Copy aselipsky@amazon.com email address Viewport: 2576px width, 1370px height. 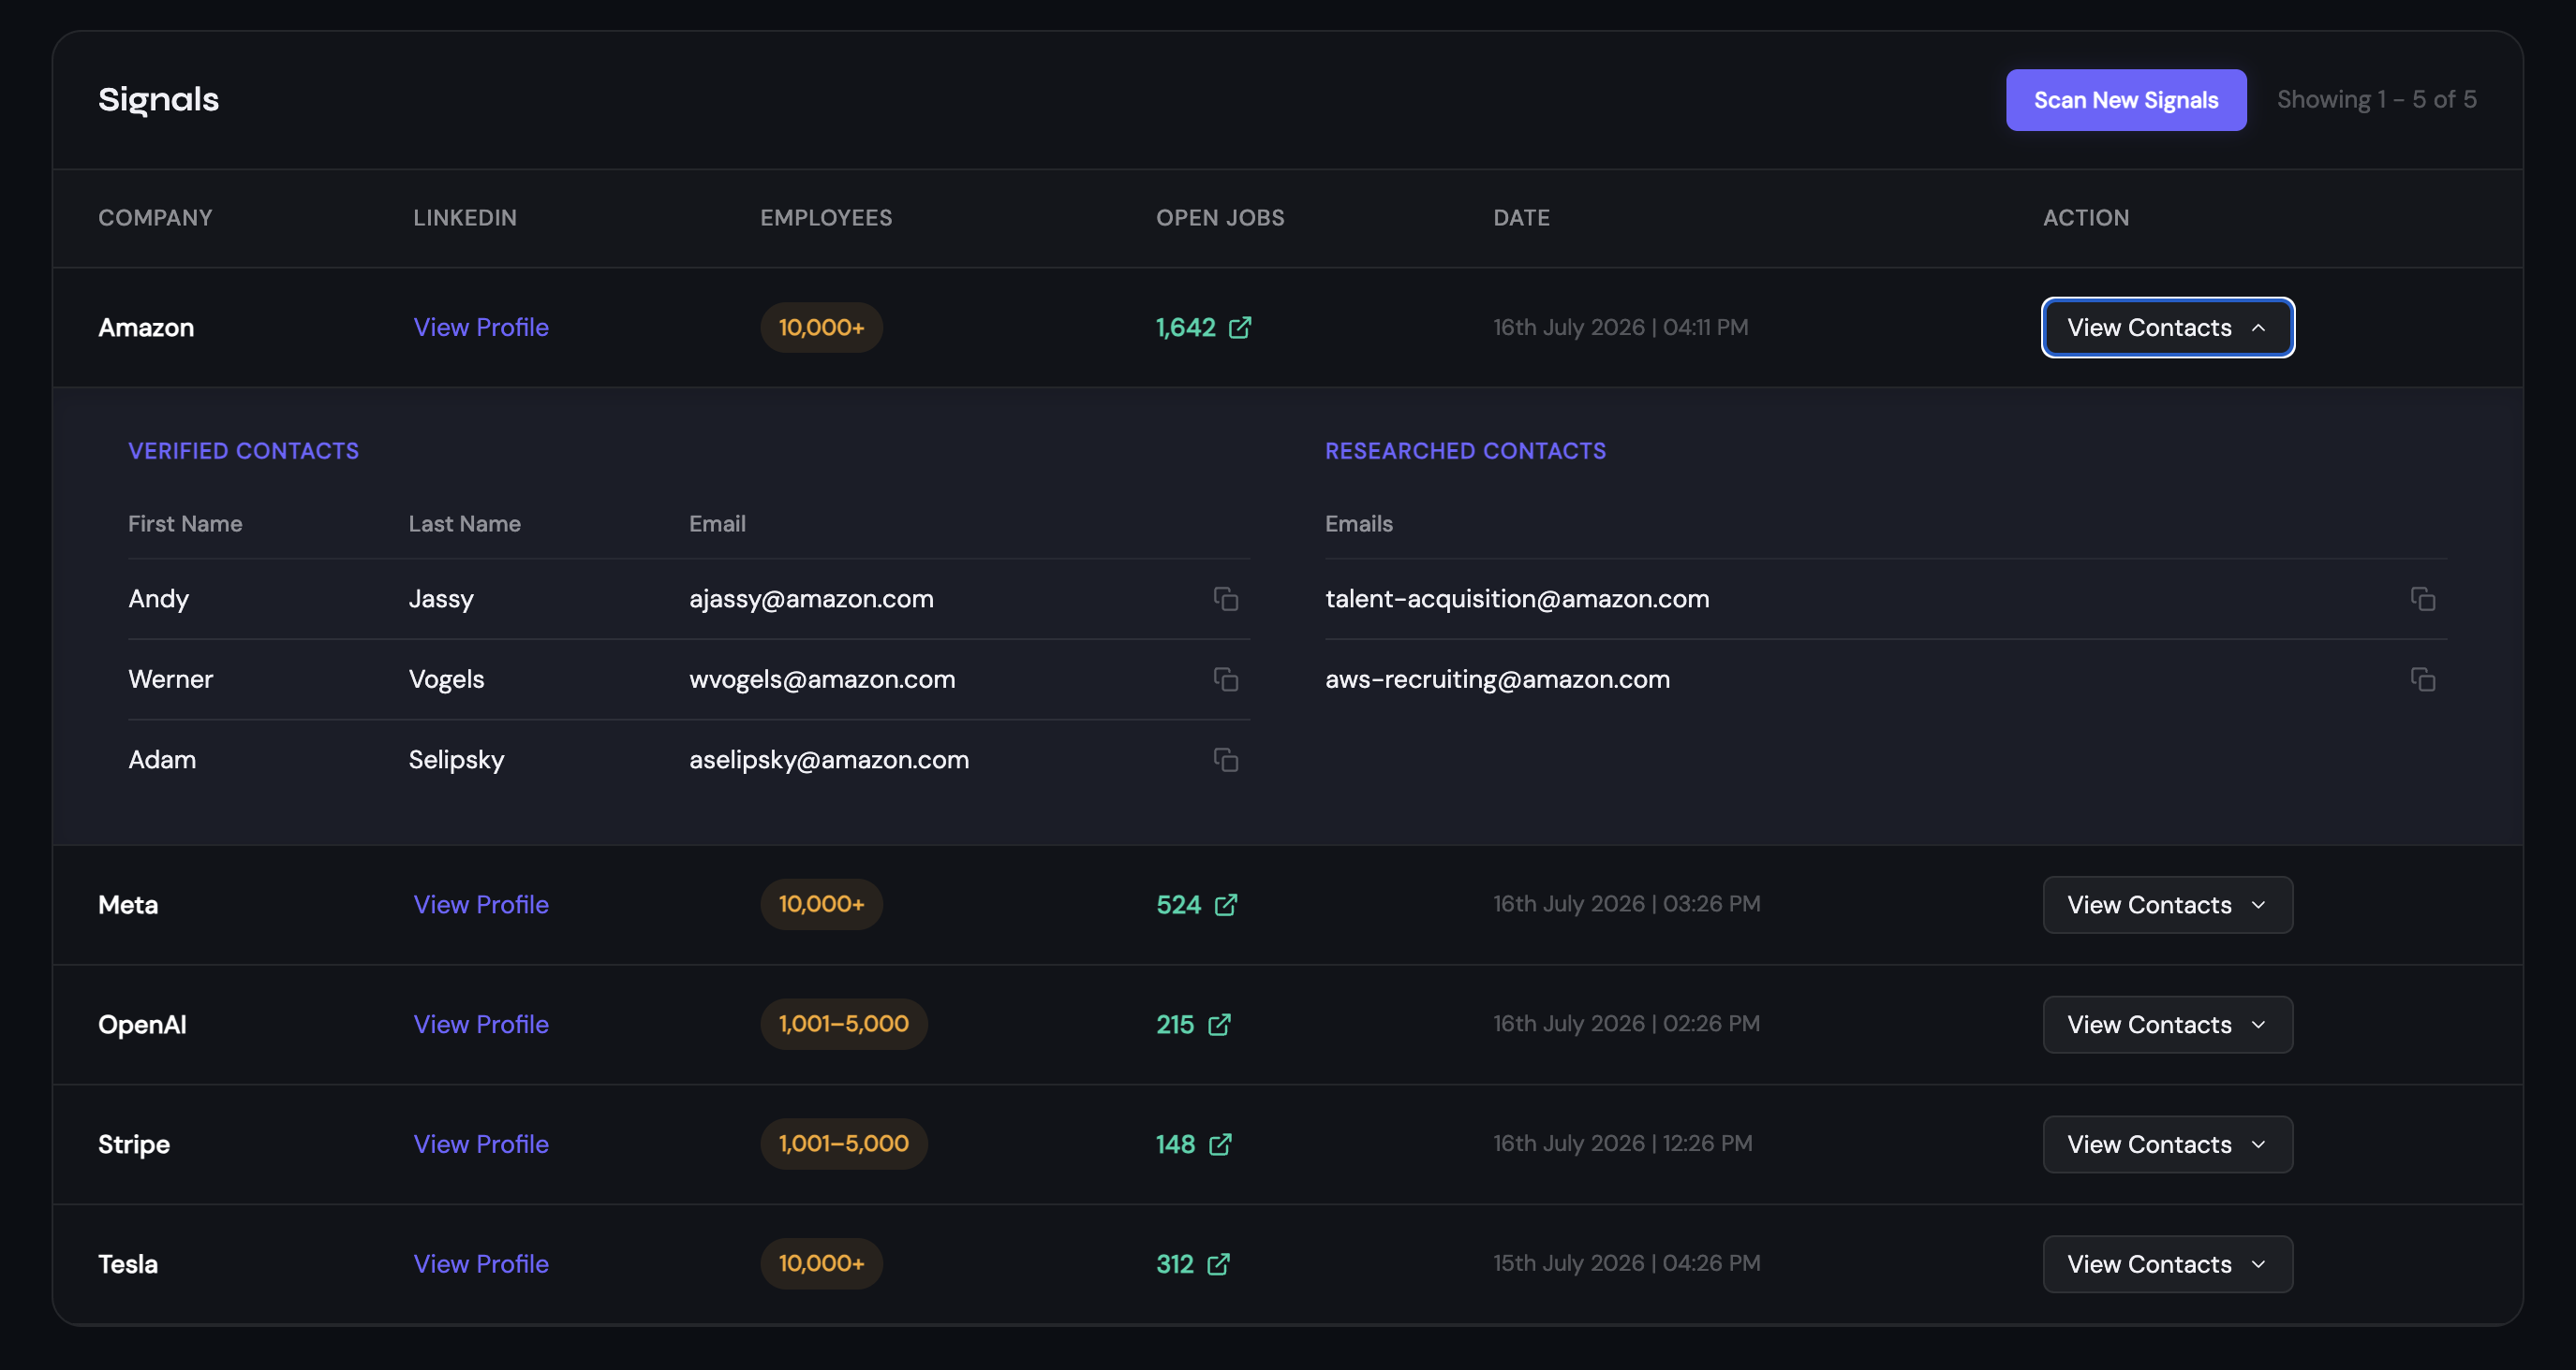point(1226,760)
